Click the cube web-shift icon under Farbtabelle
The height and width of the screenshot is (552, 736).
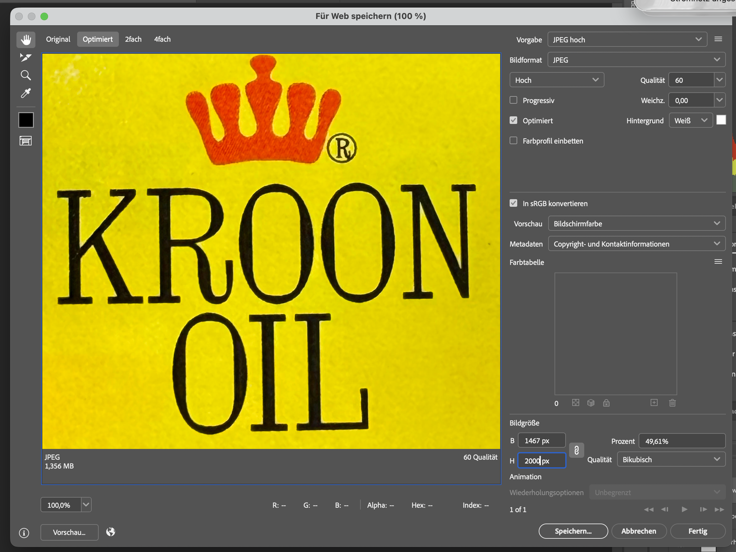click(x=591, y=403)
